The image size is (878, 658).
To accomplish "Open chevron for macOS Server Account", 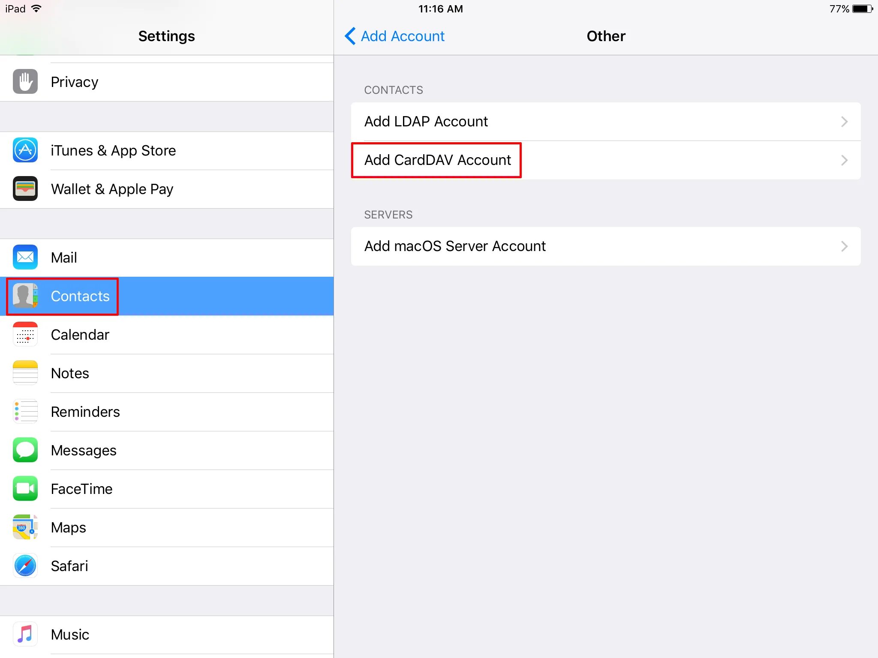I will [844, 246].
